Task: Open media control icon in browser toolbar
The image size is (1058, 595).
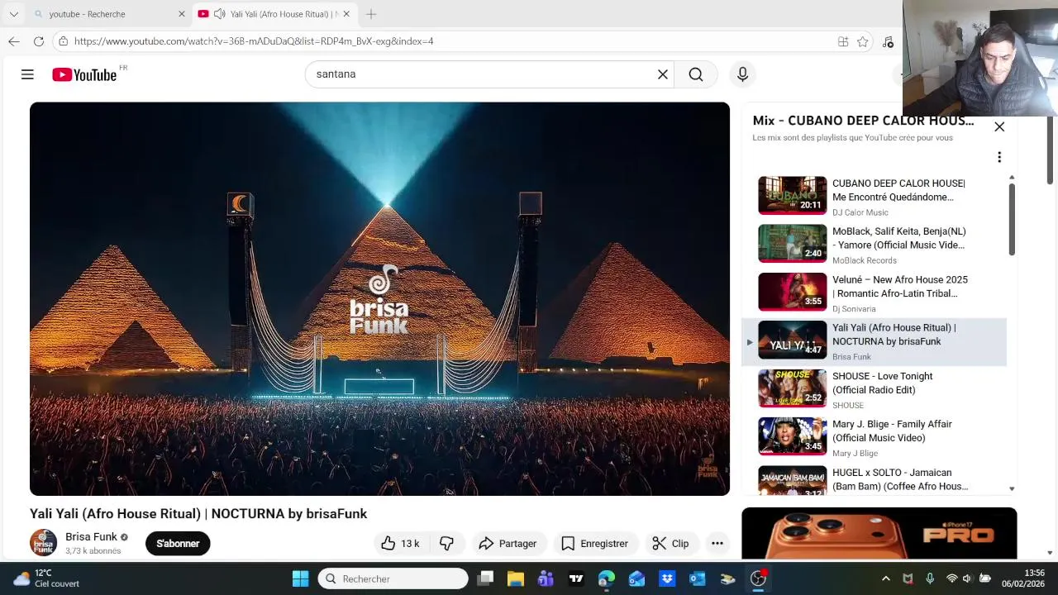Action: pyautogui.click(x=888, y=41)
